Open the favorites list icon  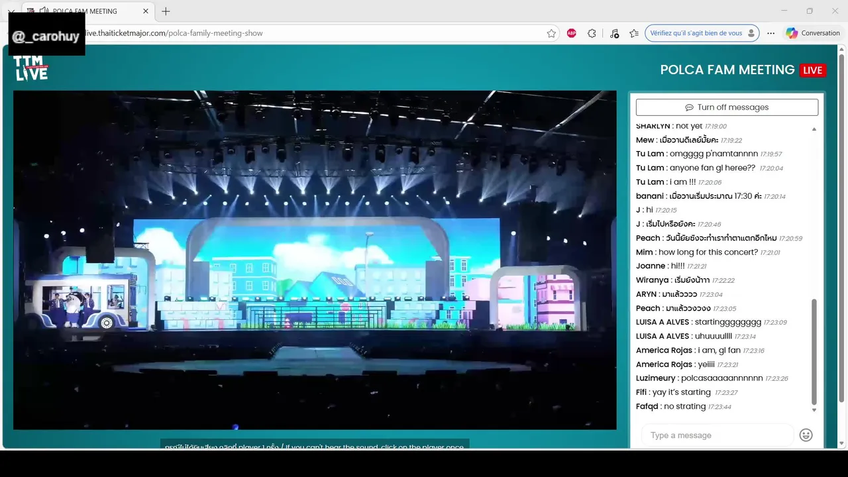634,33
